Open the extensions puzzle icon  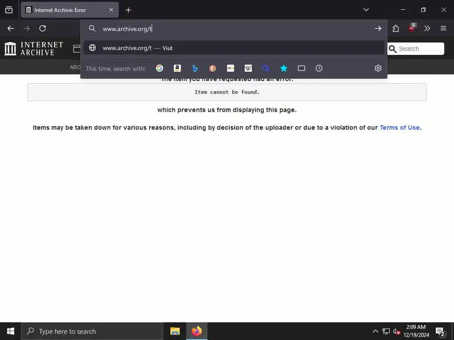click(x=396, y=28)
